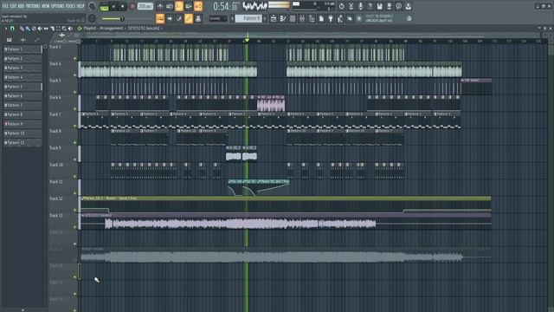Open the Pattern 9 selector
554x312 pixels.
248,18
